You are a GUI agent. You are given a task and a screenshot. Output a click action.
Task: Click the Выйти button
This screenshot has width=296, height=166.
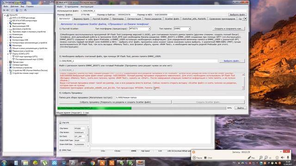point(240,108)
